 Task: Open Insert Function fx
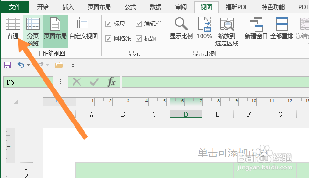[x=111, y=82]
